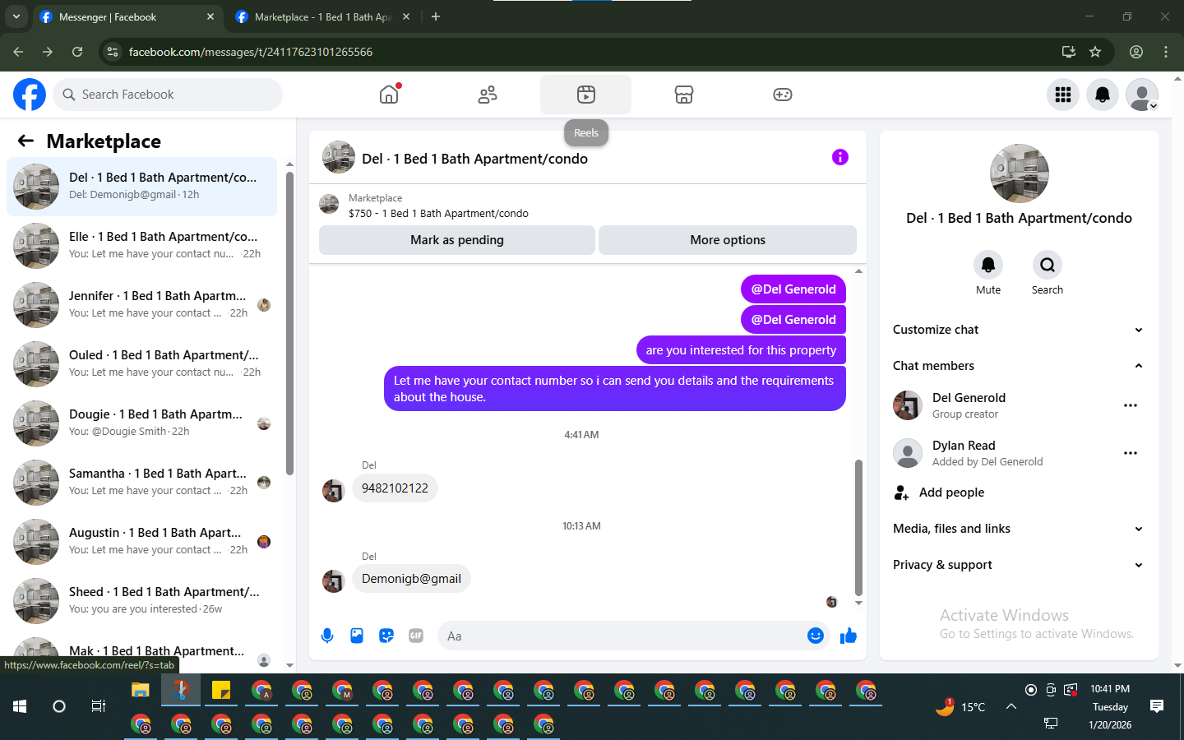
Task: Attach a photo or file
Action: pyautogui.click(x=357, y=636)
